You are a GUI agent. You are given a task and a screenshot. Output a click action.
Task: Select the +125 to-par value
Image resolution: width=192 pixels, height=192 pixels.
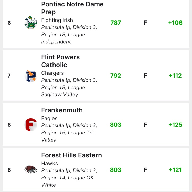coord(175,125)
